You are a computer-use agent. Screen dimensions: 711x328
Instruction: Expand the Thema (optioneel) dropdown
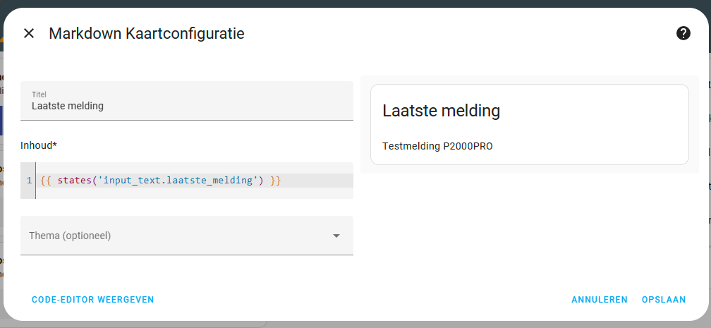(x=187, y=236)
